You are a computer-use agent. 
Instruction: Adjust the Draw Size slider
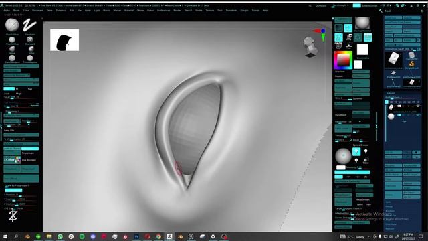[21, 106]
